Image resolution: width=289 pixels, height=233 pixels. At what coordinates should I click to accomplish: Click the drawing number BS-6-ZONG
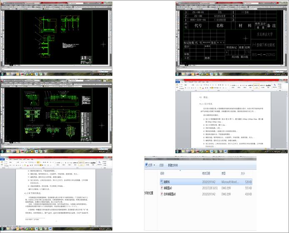click(x=264, y=54)
